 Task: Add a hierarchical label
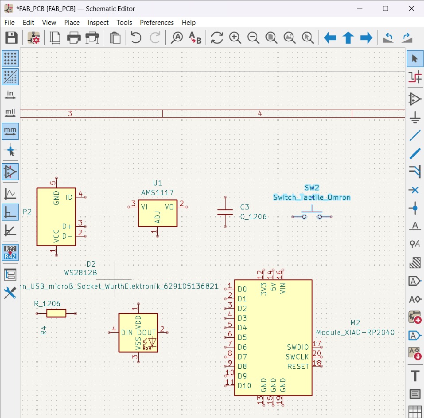click(x=415, y=299)
